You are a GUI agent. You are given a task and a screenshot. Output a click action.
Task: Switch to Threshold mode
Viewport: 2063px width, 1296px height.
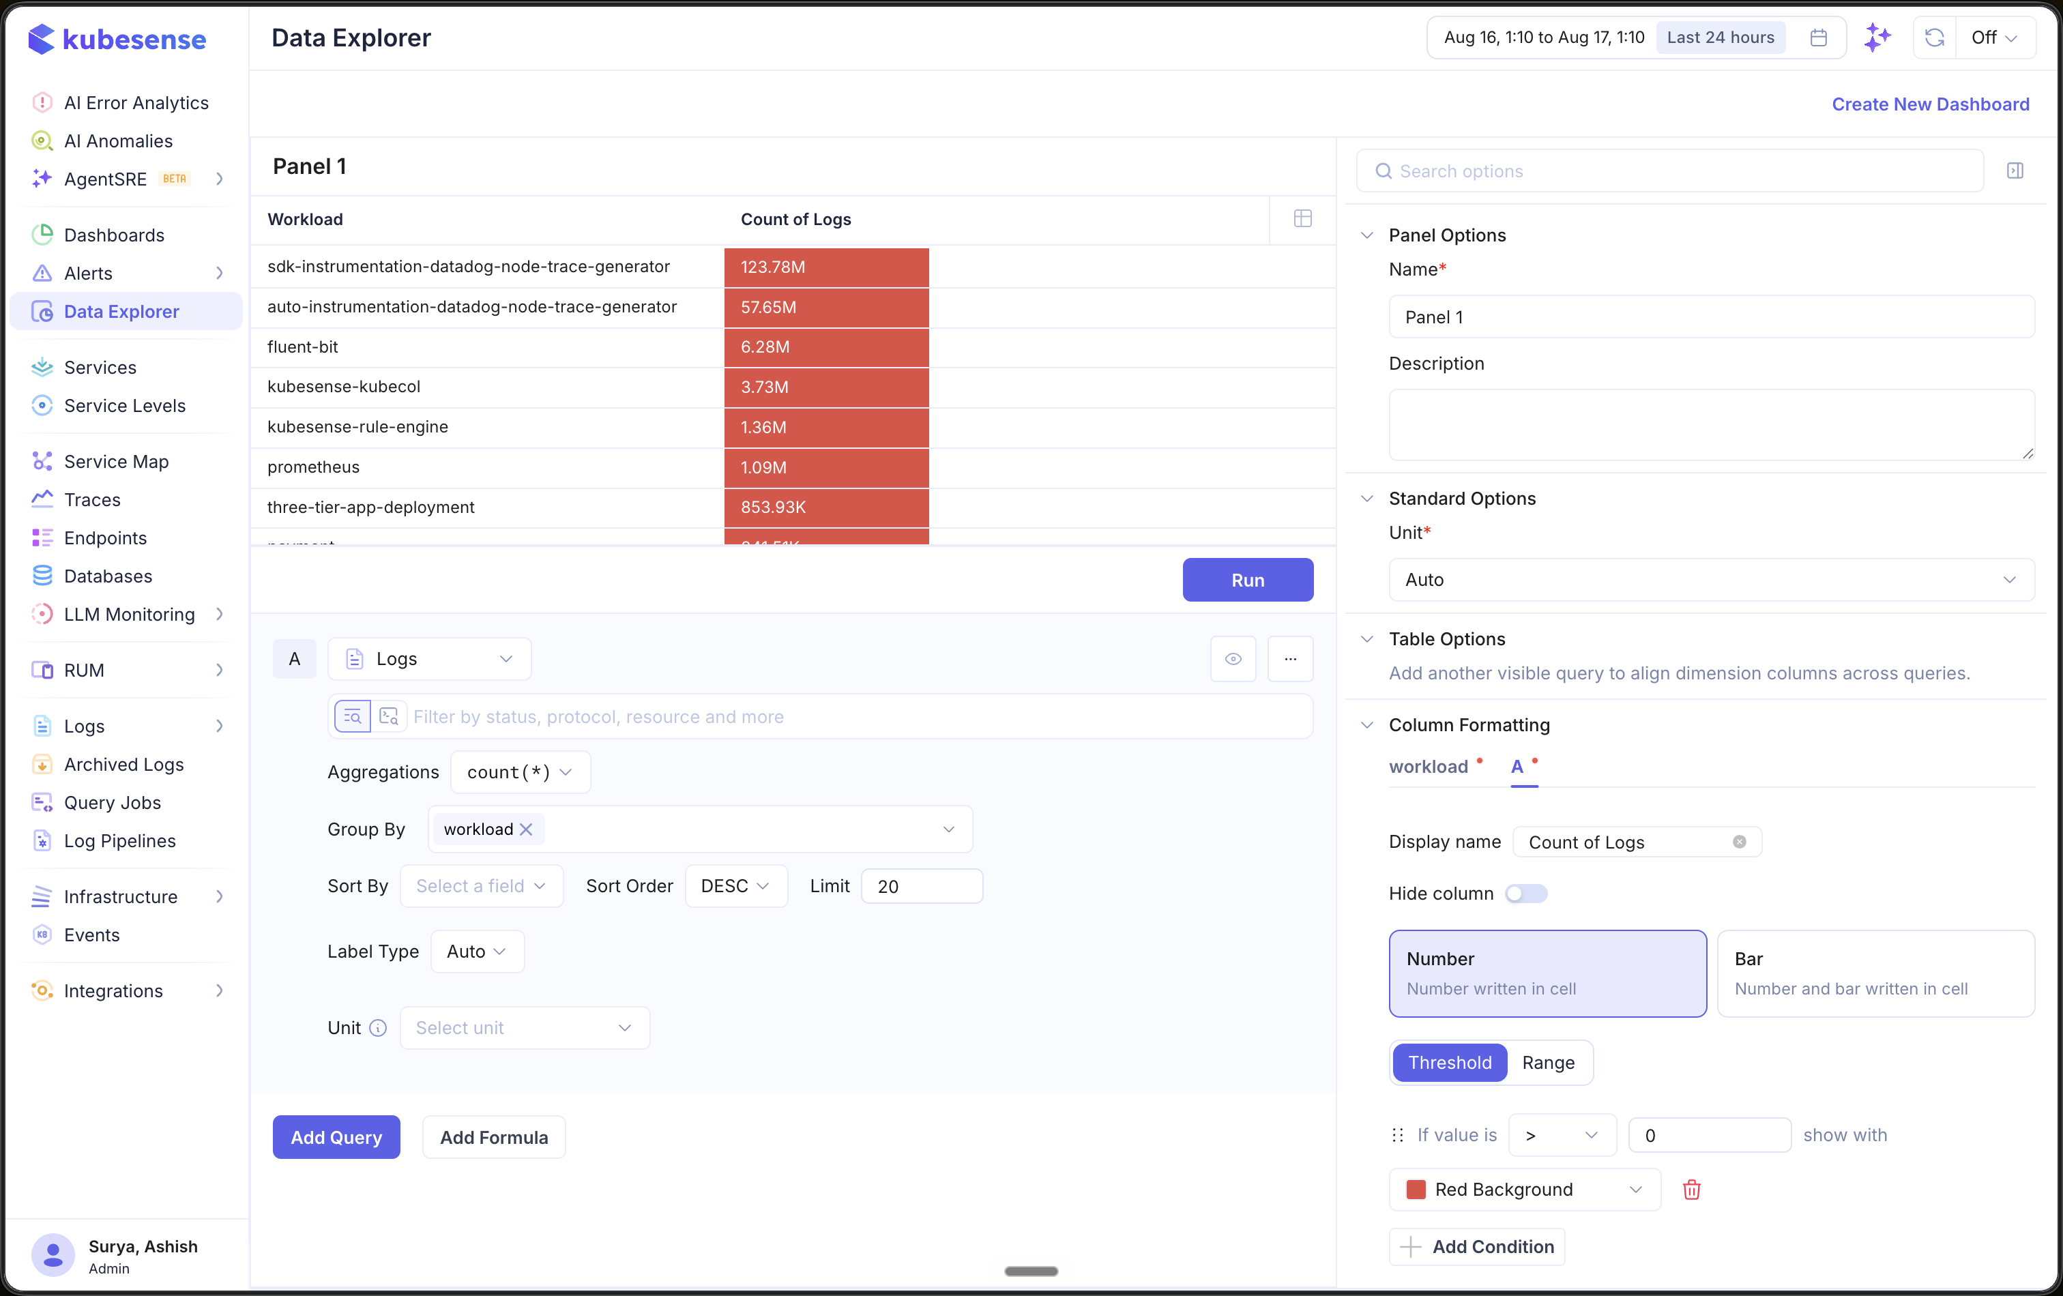click(x=1450, y=1062)
